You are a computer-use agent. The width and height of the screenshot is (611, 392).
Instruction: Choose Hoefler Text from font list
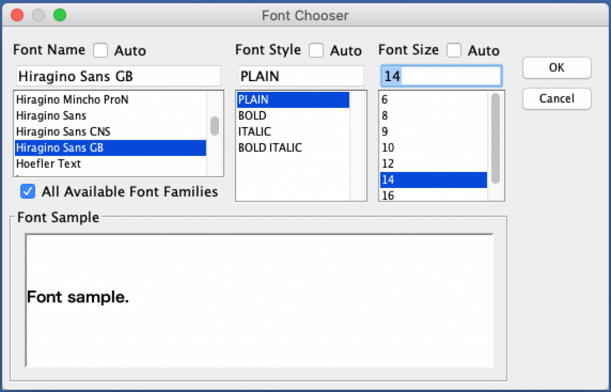click(48, 163)
